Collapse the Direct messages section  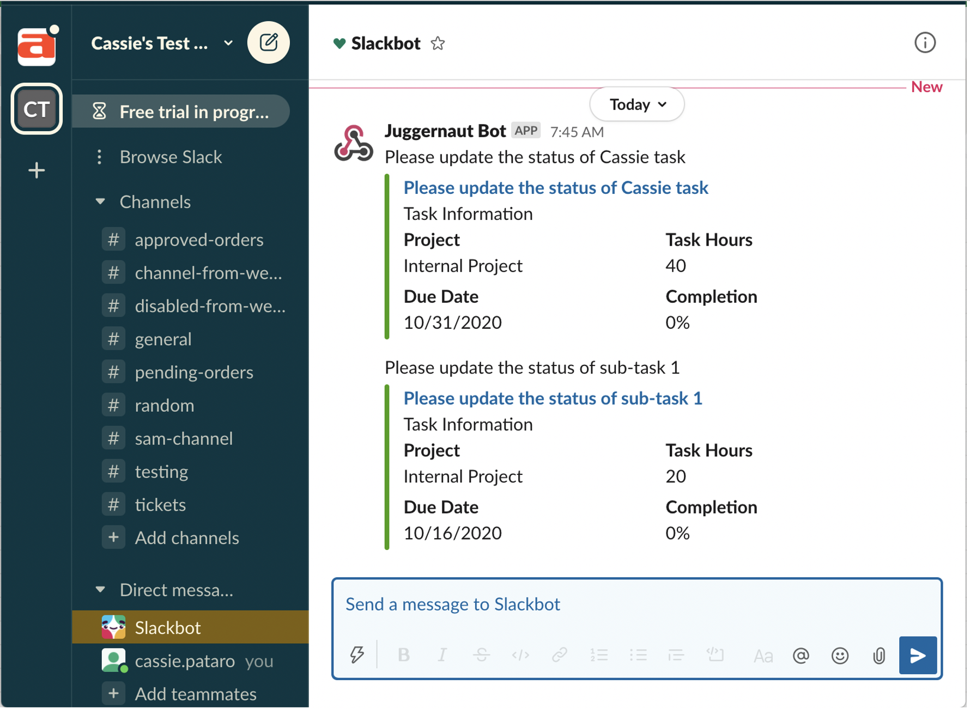click(100, 589)
